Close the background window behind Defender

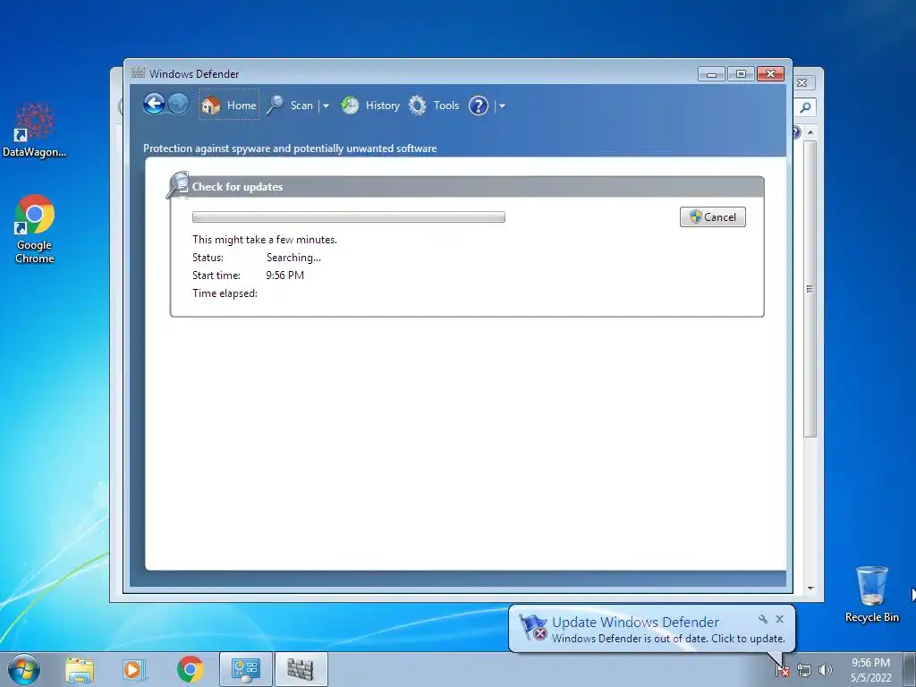[802, 83]
